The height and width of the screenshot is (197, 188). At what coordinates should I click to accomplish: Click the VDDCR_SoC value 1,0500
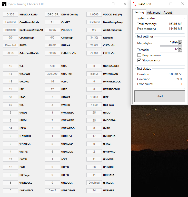pyautogui.click(x=94, y=14)
